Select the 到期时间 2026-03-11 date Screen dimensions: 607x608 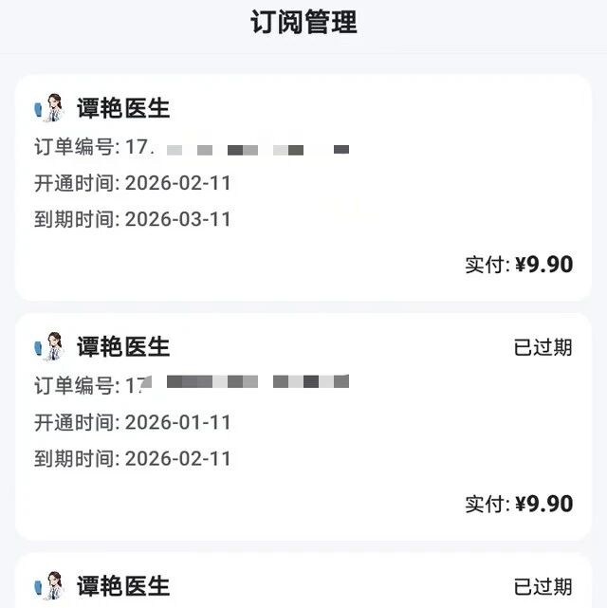click(x=178, y=219)
